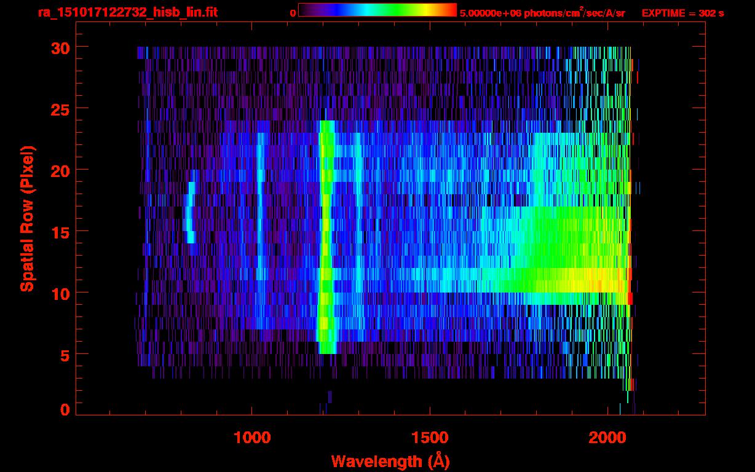
Task: Click the EXPTIME = 302 s text
Action: click(x=682, y=13)
